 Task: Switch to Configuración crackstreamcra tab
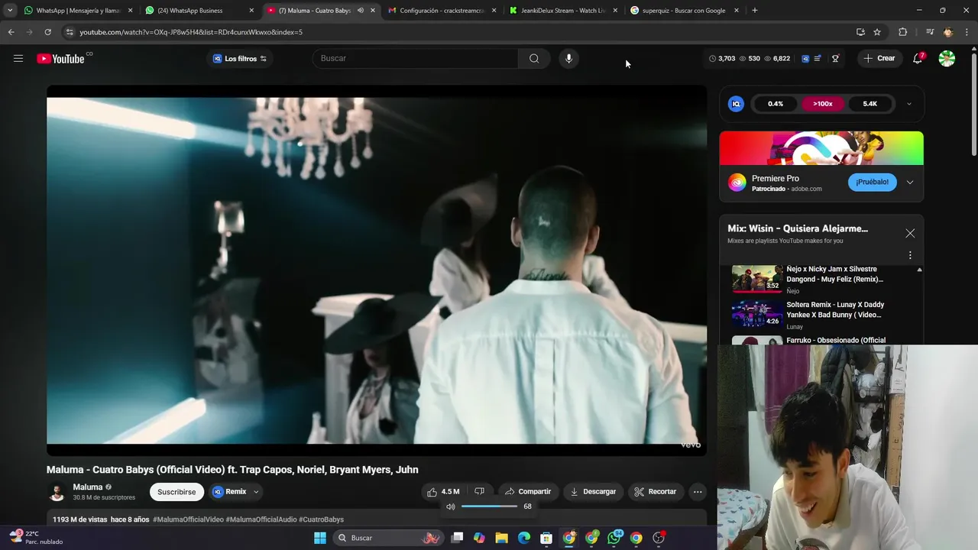[443, 11]
